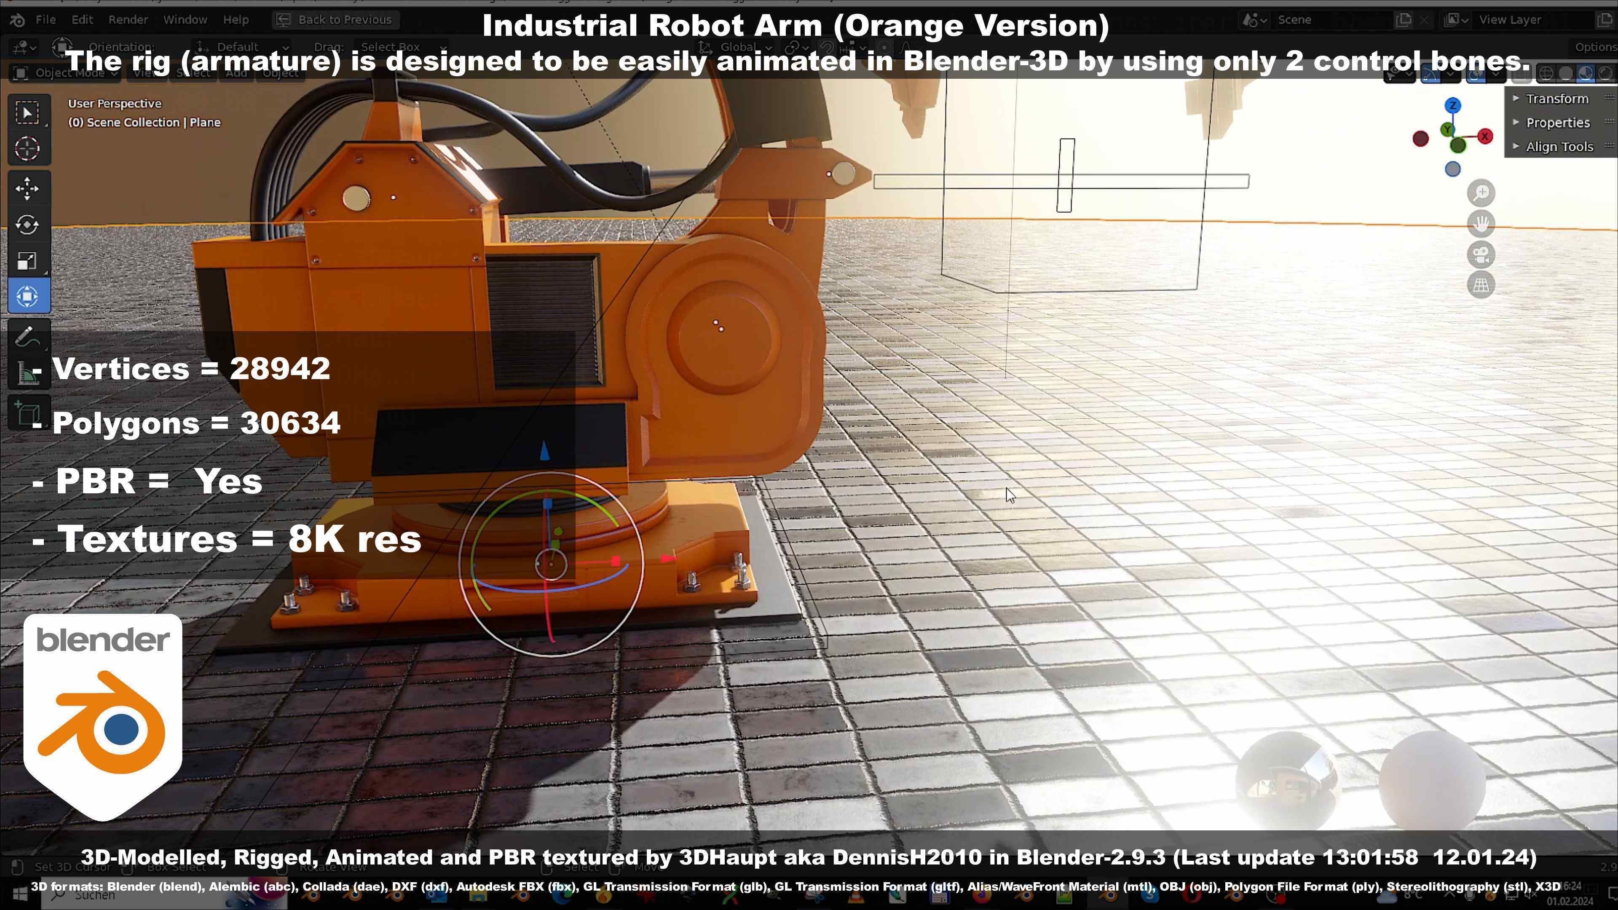Screen dimensions: 1618x910
Task: Click negative X axis dot on gizmo
Action: 1421,139
